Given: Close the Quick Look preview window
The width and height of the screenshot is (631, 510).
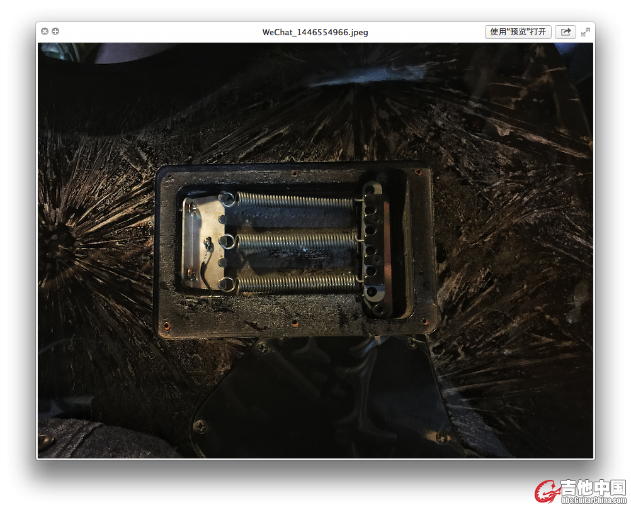Looking at the screenshot, I should point(45,31).
